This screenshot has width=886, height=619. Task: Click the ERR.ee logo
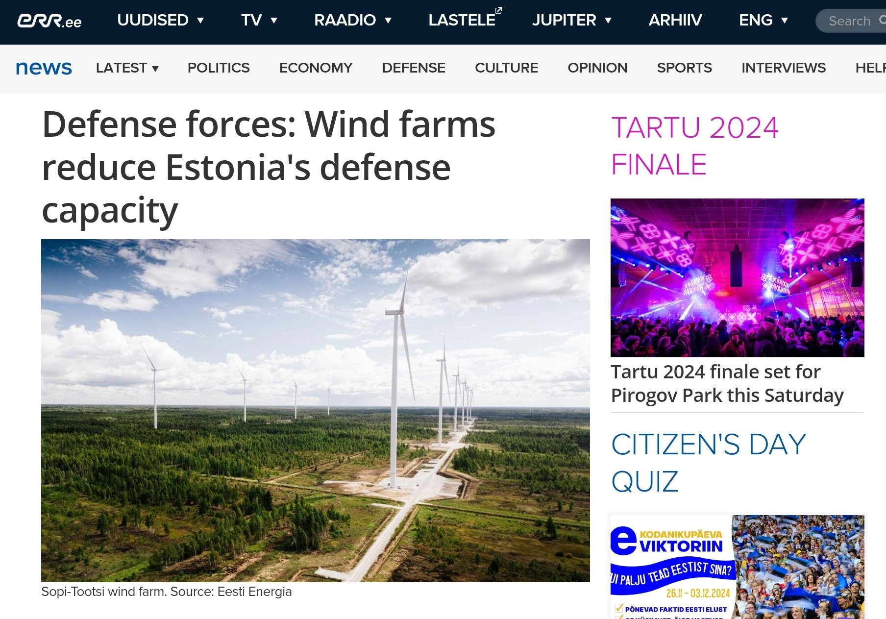49,21
